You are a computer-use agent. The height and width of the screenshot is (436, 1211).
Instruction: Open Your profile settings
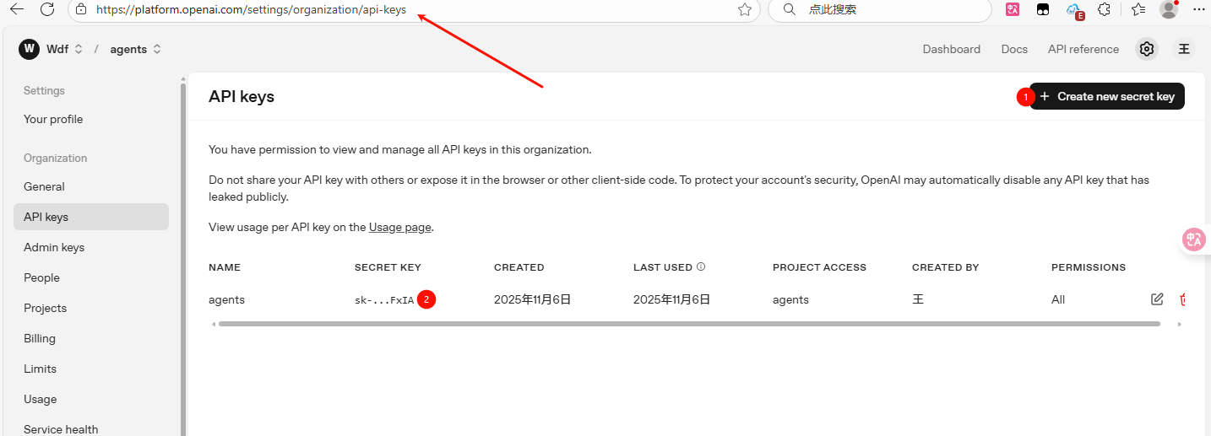[53, 119]
